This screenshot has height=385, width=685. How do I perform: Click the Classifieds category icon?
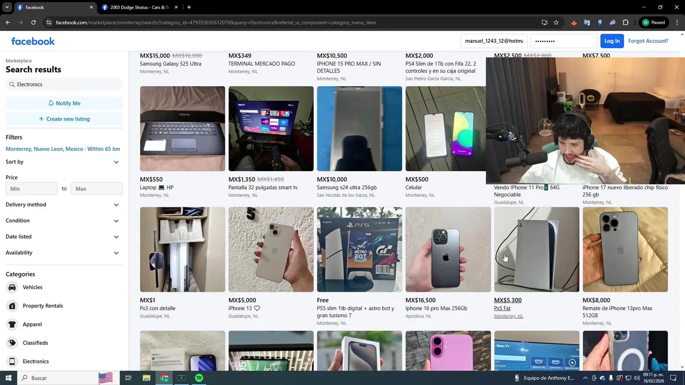[12, 343]
